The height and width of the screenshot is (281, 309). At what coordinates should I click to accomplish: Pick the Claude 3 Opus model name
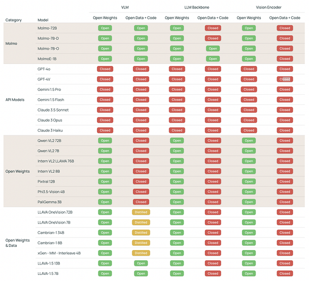coord(49,120)
